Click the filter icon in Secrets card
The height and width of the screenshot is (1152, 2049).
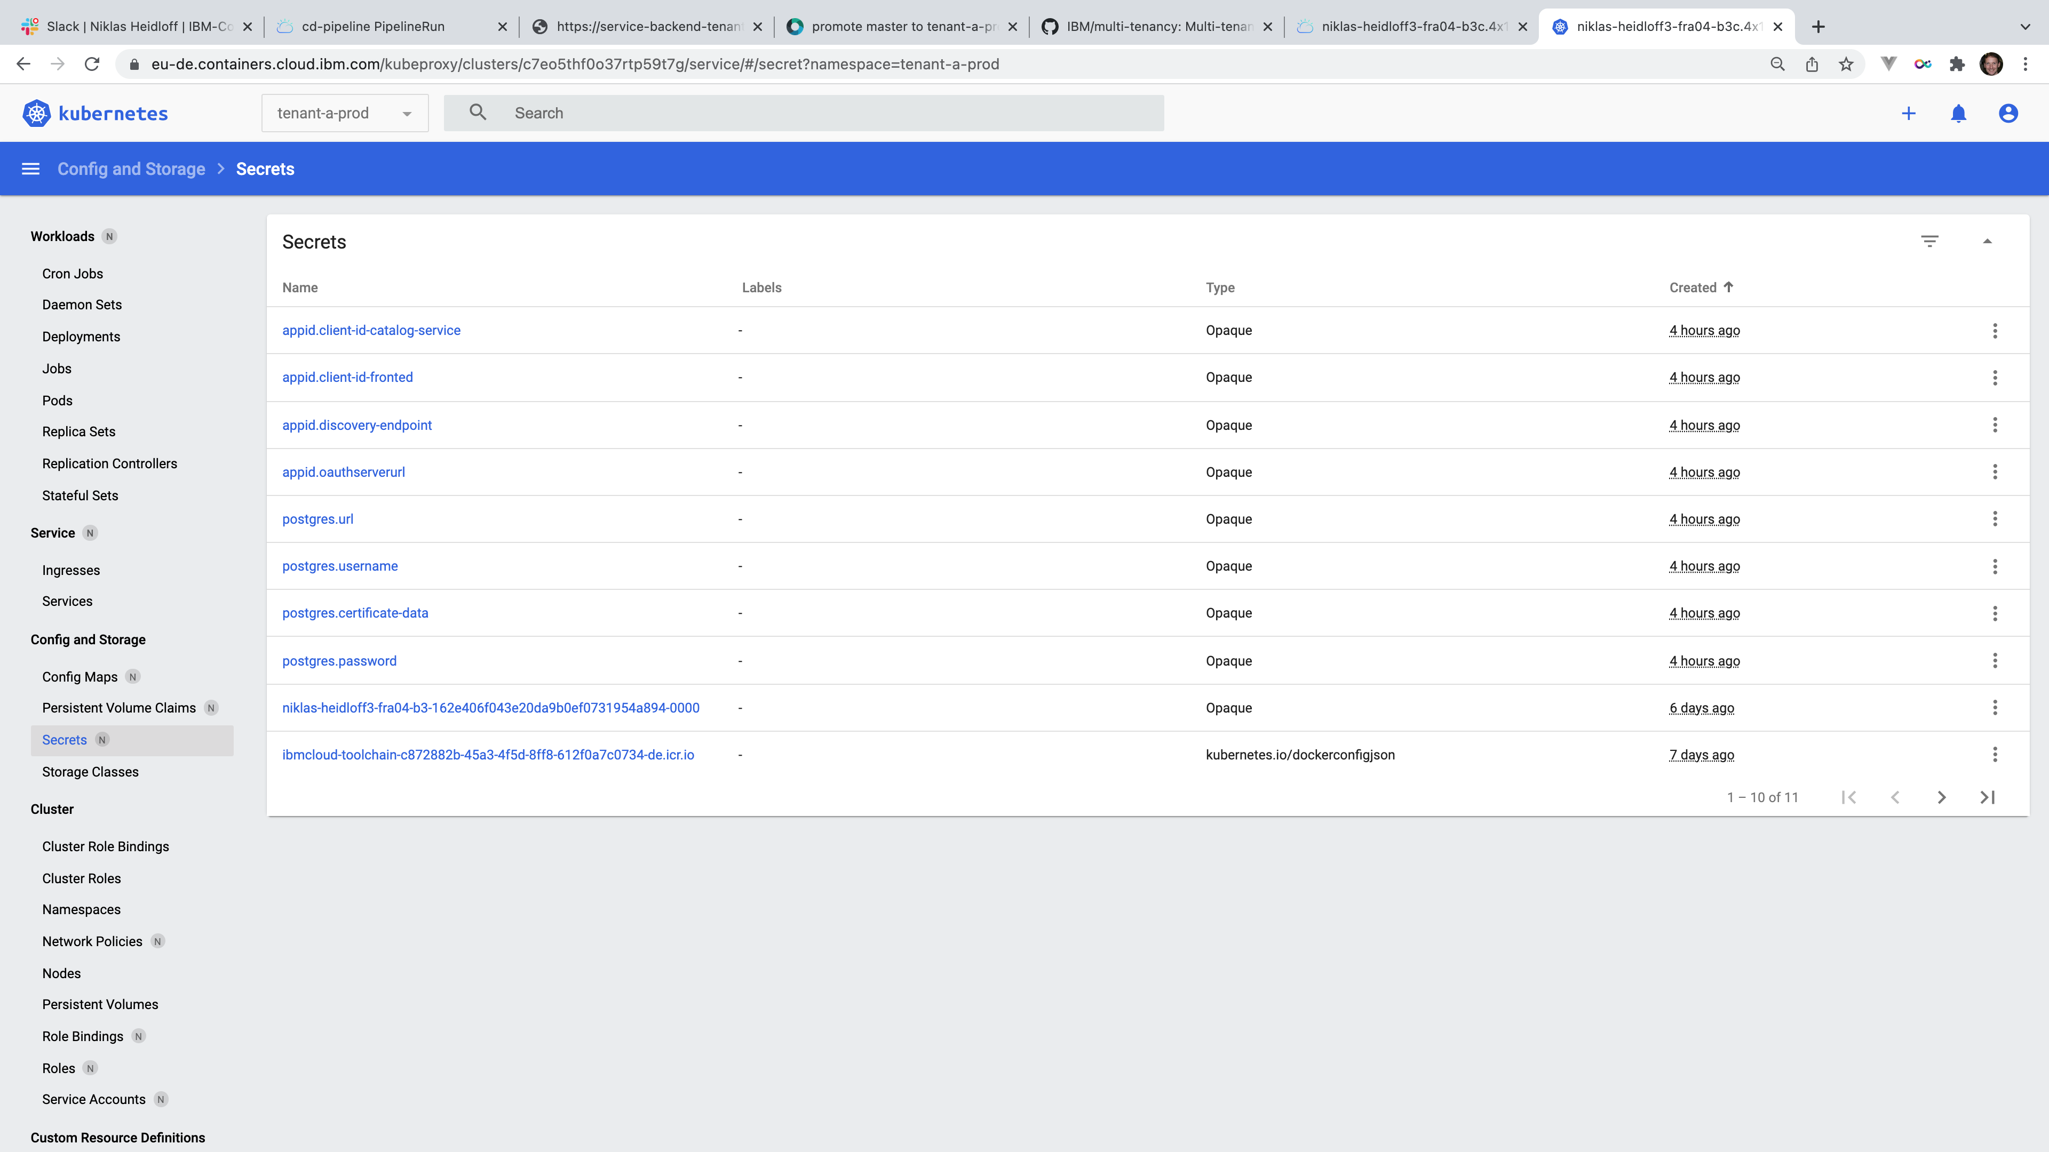1929,241
